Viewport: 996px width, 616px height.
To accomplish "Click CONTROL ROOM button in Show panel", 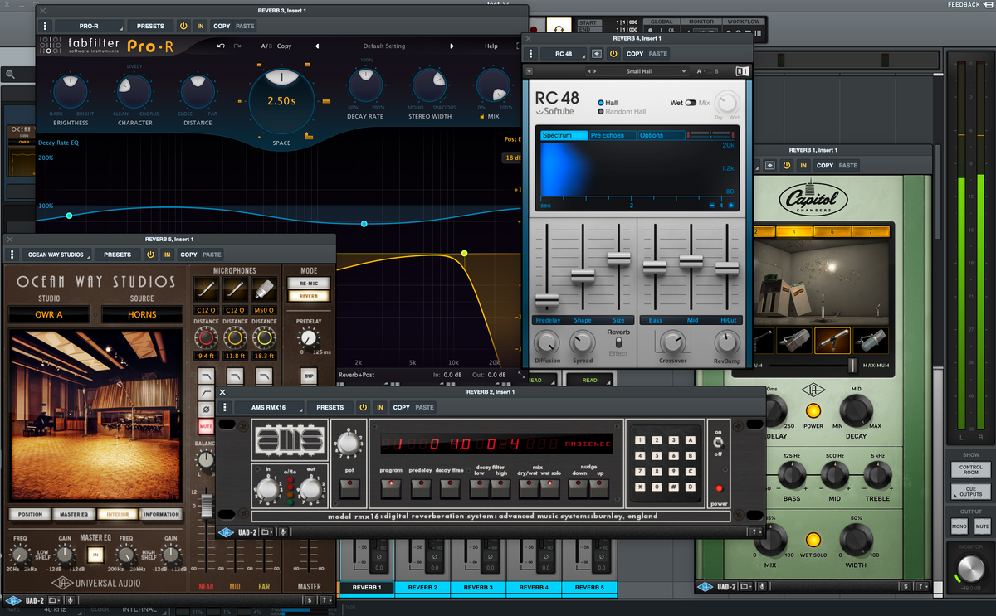I will coord(971,470).
